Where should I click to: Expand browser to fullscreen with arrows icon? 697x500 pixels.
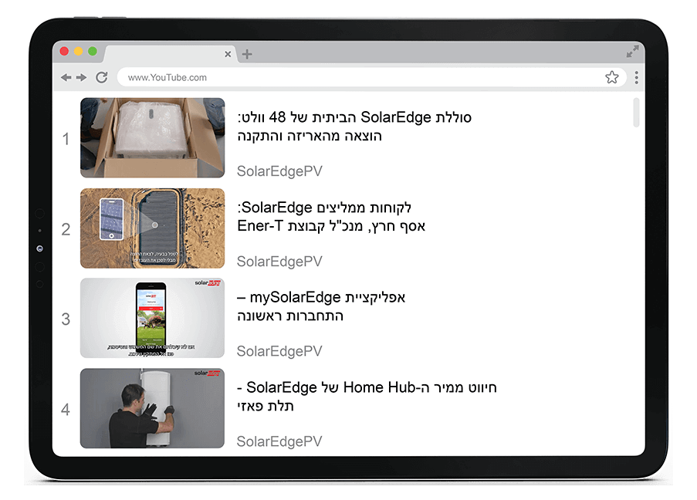[632, 51]
